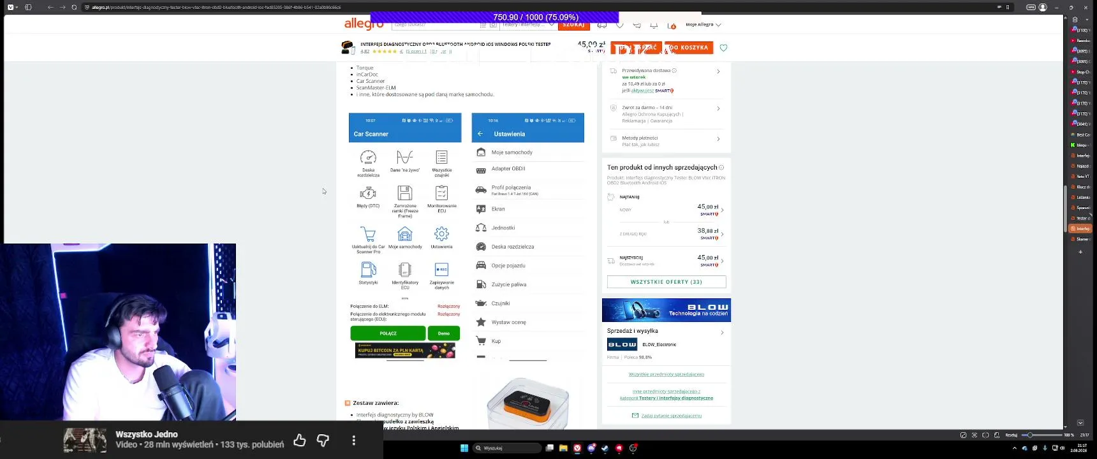Screen dimensions: 1097x459
Task: Click green POŁĄCZ button
Action: point(388,333)
